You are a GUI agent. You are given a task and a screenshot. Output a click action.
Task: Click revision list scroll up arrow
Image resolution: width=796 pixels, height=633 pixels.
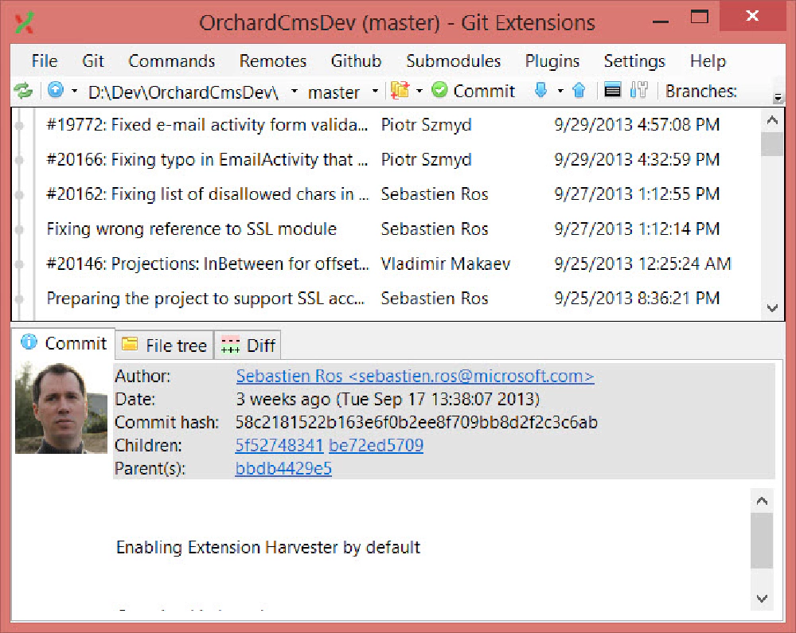[773, 120]
